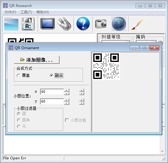Click the QR code preview image
168x163 pixels.
[106, 66]
